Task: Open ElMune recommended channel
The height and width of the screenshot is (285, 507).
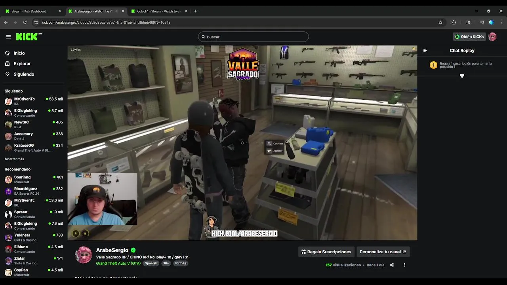Action: click(34, 249)
